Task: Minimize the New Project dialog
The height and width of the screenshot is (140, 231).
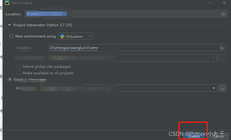Action: pos(210,3)
